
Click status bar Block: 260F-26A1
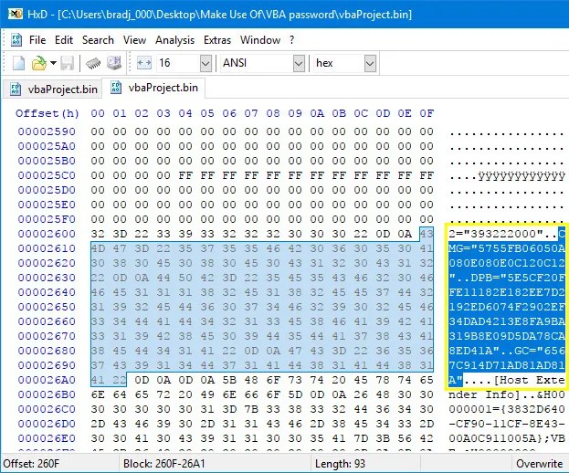click(x=164, y=464)
